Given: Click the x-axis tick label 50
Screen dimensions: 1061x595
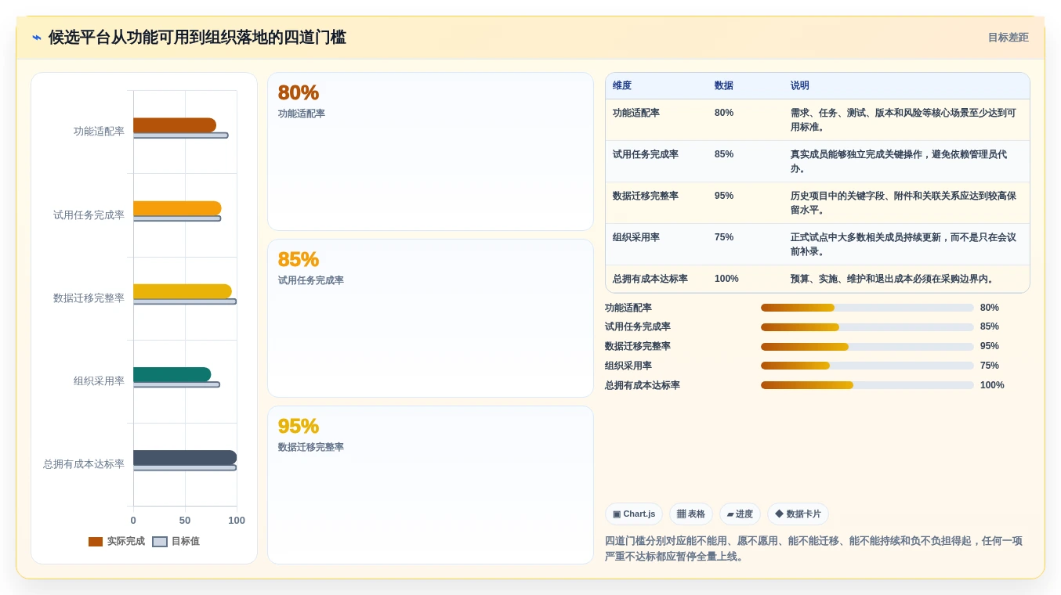Looking at the screenshot, I should point(185,521).
